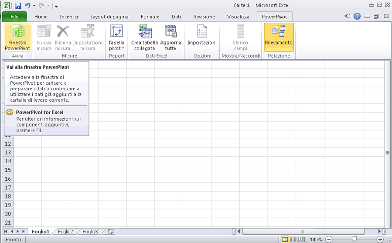Open Customize Quick Access Toolbar dropdown

point(56,6)
